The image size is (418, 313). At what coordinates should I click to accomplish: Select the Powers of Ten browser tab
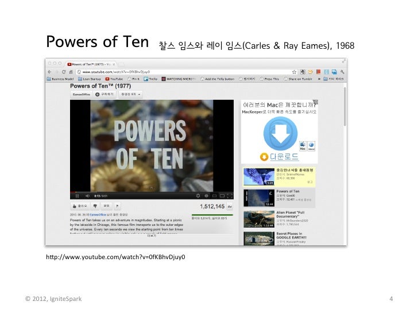point(91,64)
